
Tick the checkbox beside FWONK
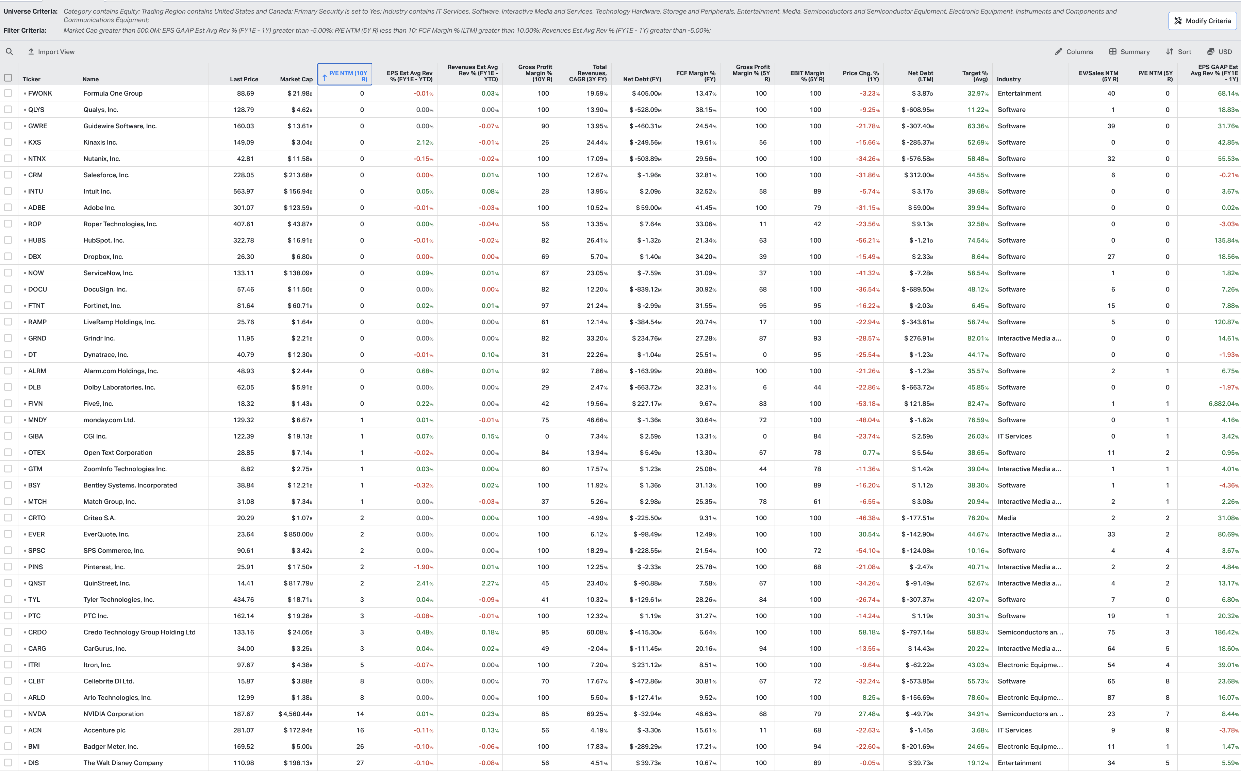pyautogui.click(x=8, y=93)
